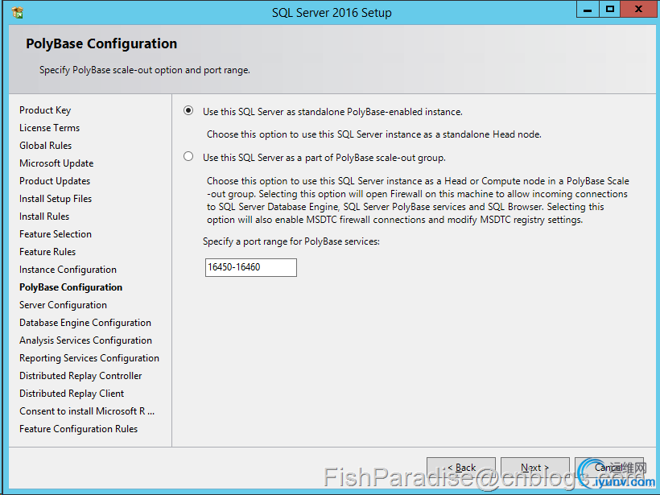
Task: Click Analysis Services Configuration step
Action: point(85,340)
